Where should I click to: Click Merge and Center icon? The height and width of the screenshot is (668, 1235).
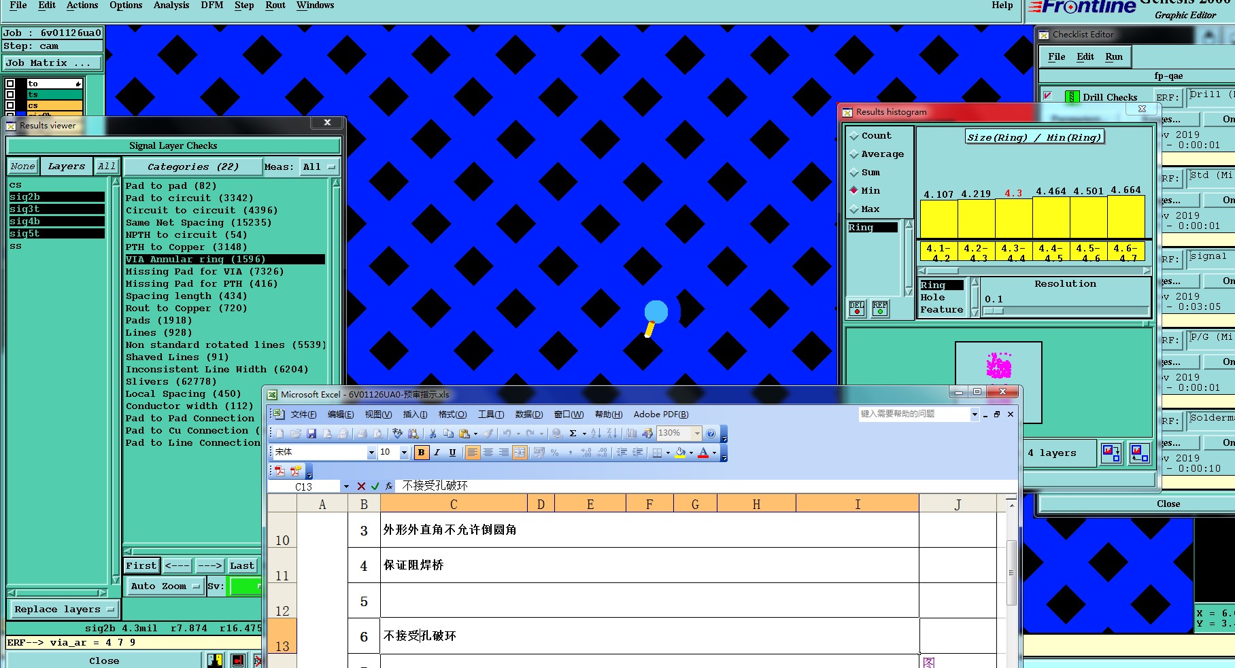click(x=520, y=453)
